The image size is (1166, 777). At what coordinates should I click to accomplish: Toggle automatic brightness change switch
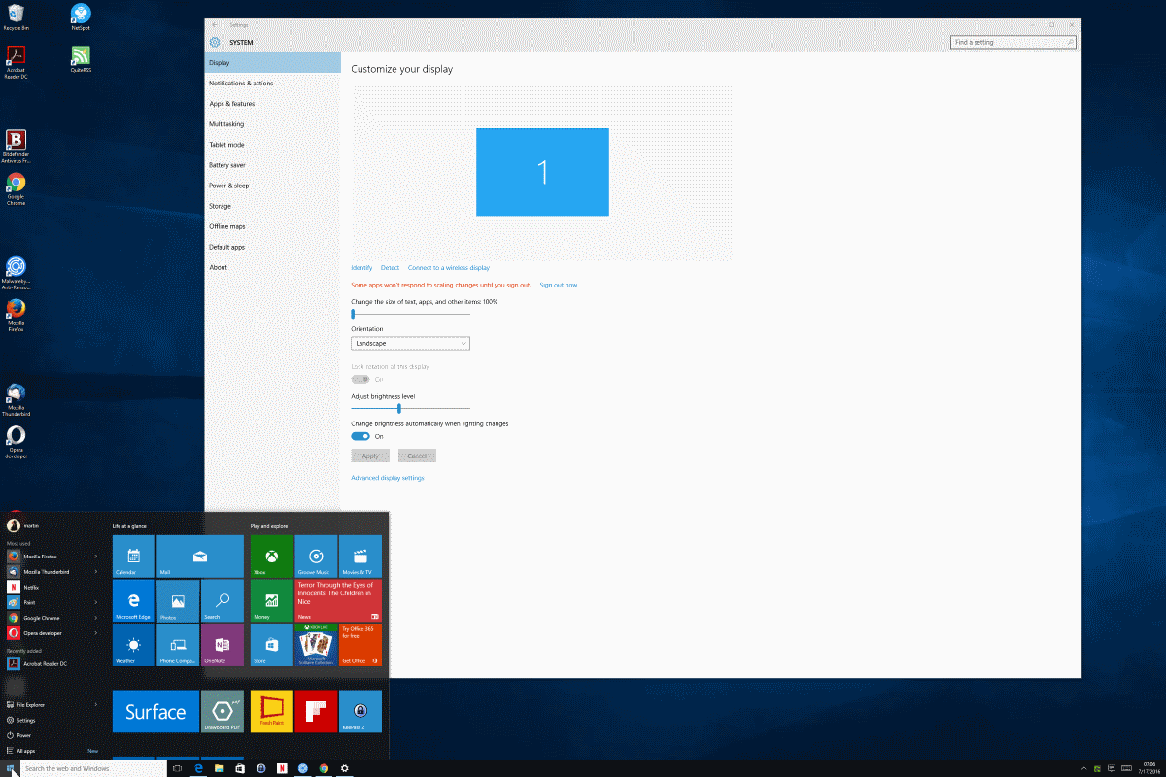click(360, 436)
